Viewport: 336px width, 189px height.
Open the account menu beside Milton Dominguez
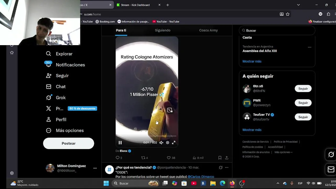click(x=95, y=168)
